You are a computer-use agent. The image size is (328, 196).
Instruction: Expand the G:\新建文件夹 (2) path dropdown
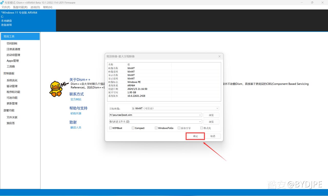pos(200,122)
